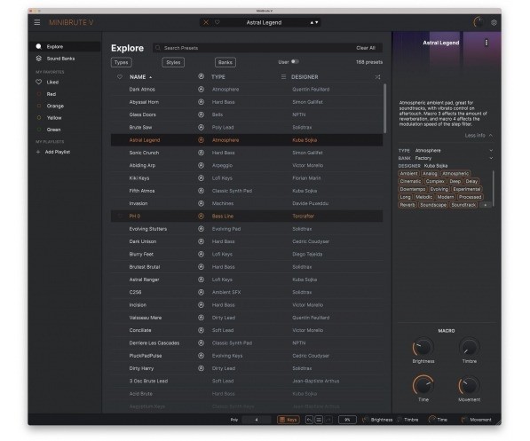Click the Astral Legend preset name in the top bar
This screenshot has width=530, height=441.
(264, 23)
